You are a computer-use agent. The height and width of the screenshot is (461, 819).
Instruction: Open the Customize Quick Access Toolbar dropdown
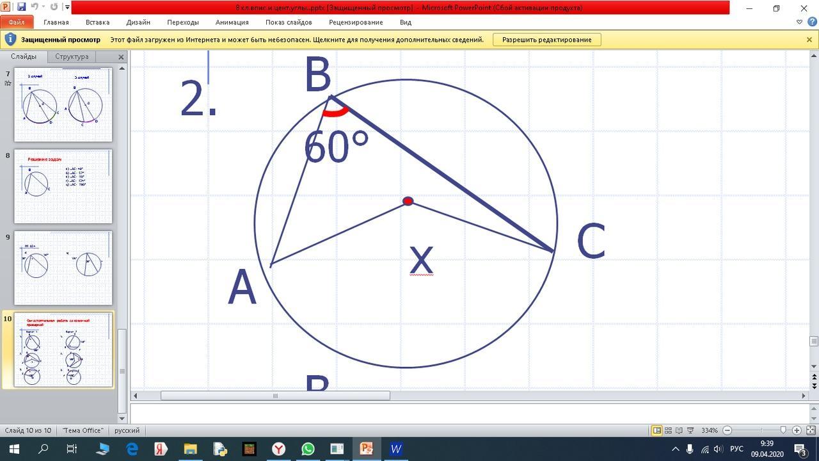click(x=67, y=8)
